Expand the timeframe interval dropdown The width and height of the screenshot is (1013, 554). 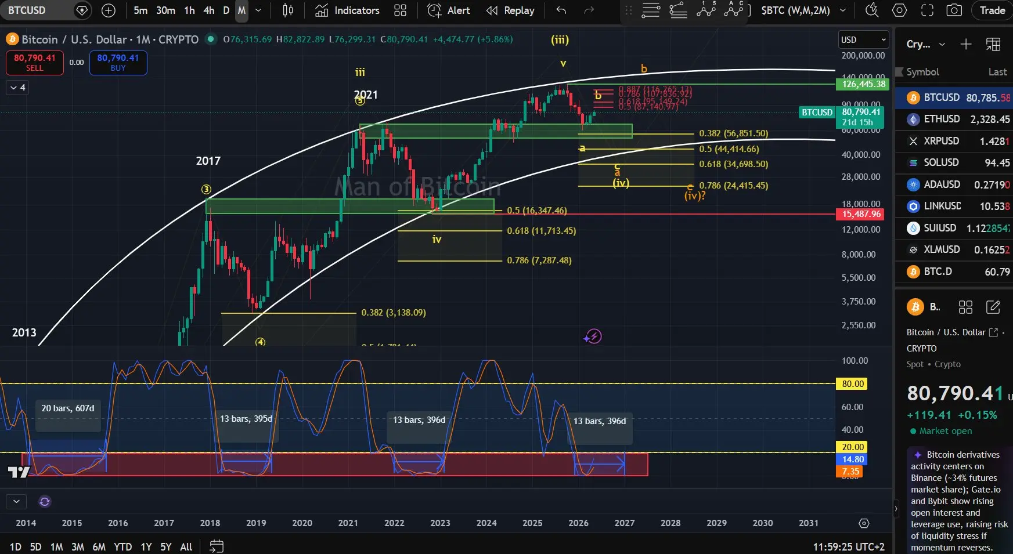tap(258, 10)
